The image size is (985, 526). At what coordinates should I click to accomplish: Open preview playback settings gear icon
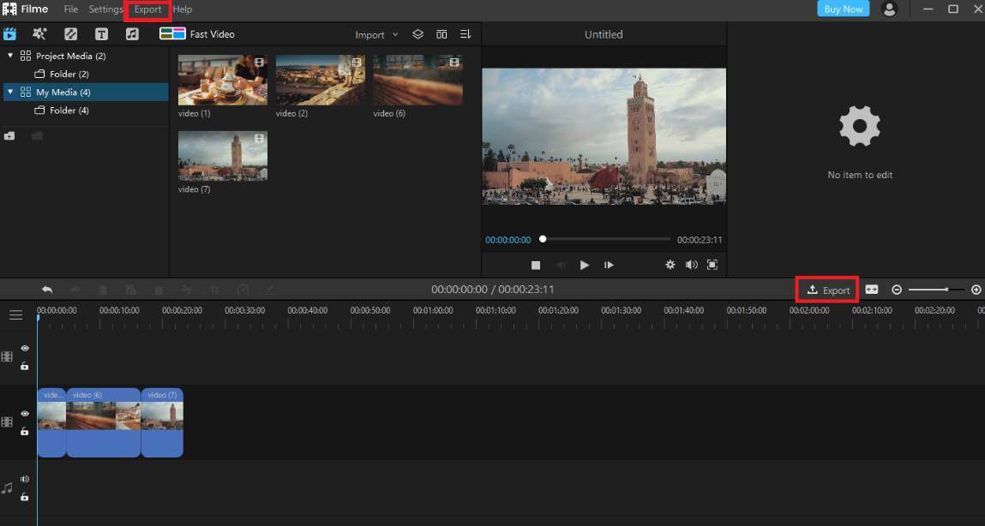point(670,265)
